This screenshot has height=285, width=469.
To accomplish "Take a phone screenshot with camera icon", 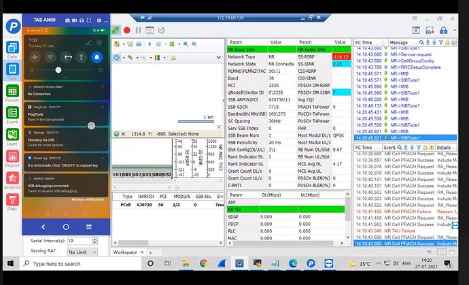I will point(67,20).
